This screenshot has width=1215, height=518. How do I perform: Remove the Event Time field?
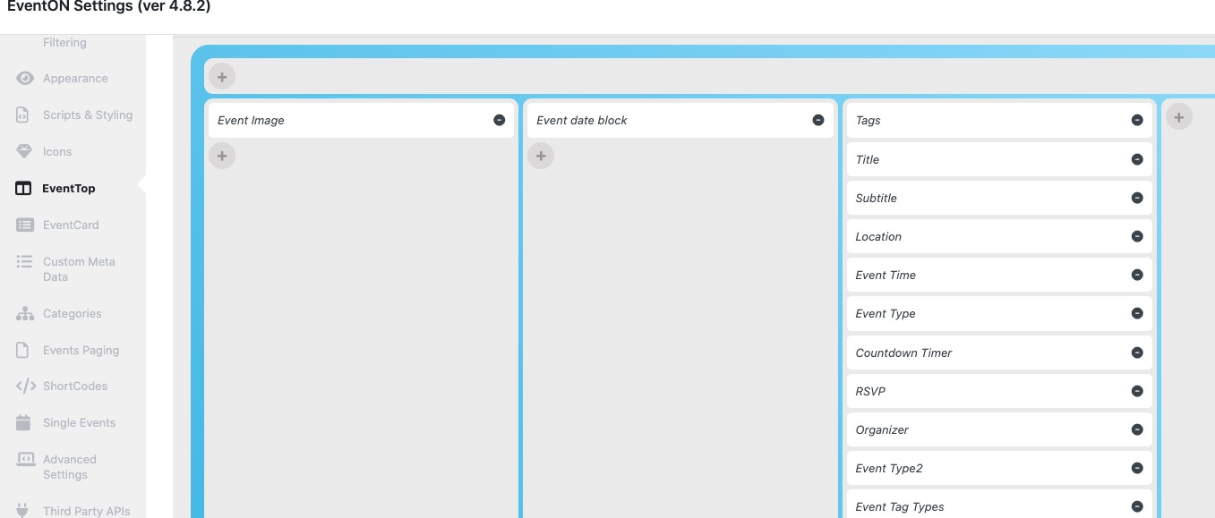pyautogui.click(x=1137, y=275)
